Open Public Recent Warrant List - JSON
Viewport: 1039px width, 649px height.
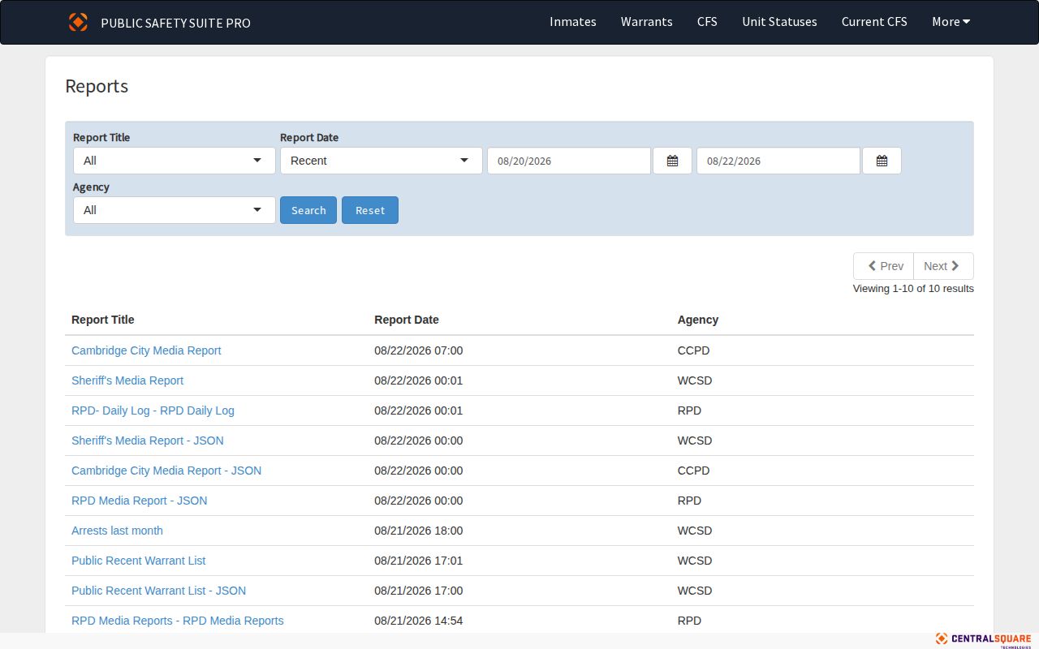159,591
